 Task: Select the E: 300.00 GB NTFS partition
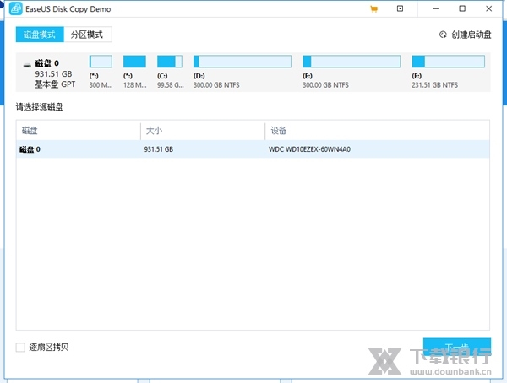coord(351,62)
